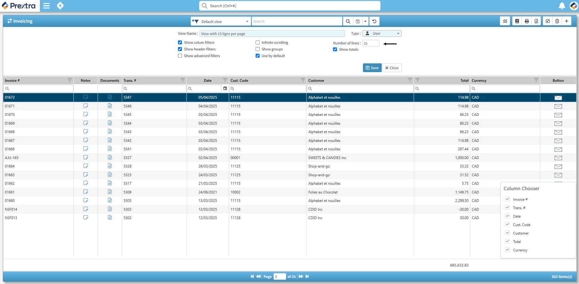Viewport: 579px width, 284px height.
Task: Click the Prextra logo
Action: (x=19, y=6)
